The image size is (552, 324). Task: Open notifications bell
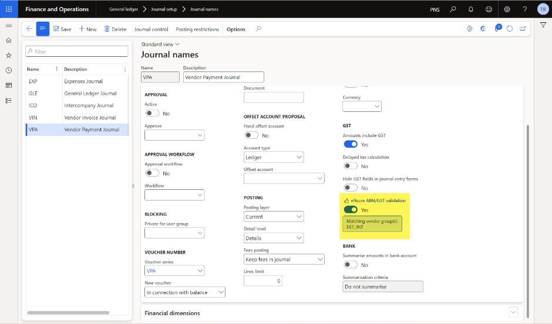(471, 9)
